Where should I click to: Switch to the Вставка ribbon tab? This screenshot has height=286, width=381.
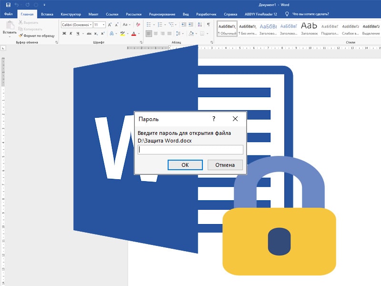pyautogui.click(x=47, y=14)
